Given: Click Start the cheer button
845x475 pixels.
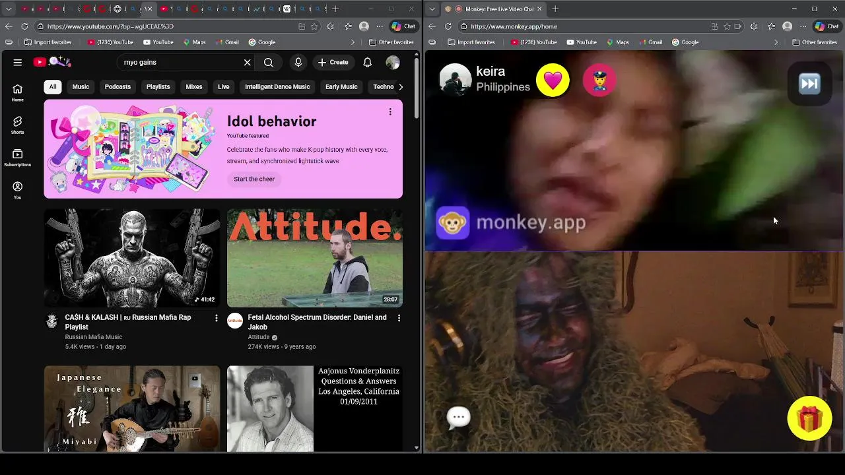Looking at the screenshot, I should [x=254, y=179].
